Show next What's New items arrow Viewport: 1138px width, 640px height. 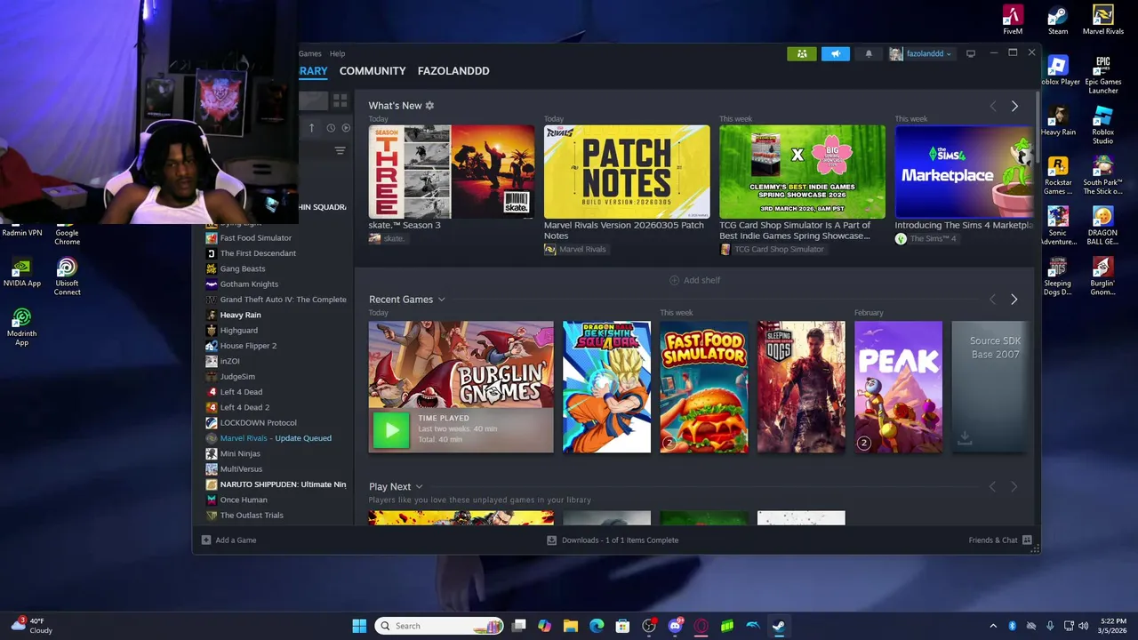(x=1014, y=106)
